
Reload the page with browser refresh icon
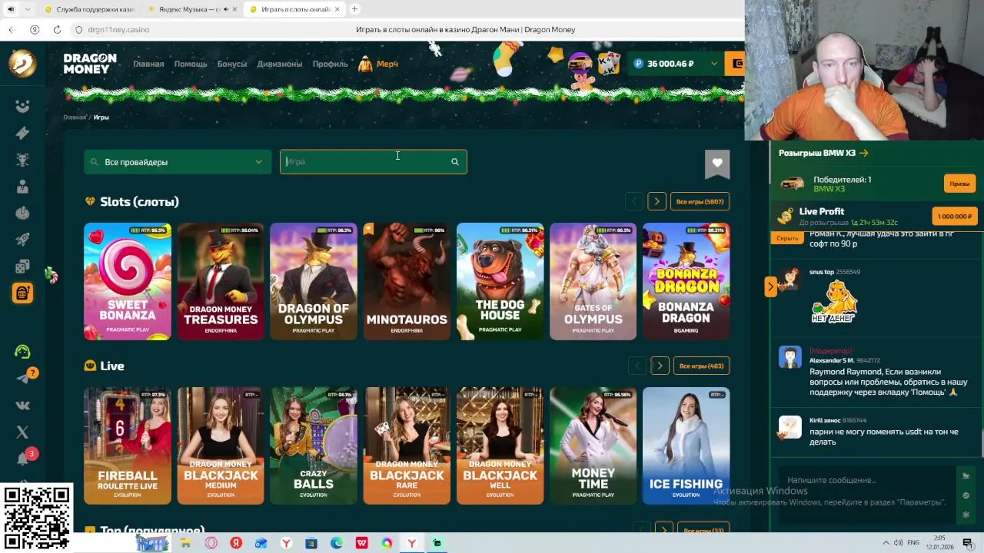tap(57, 29)
